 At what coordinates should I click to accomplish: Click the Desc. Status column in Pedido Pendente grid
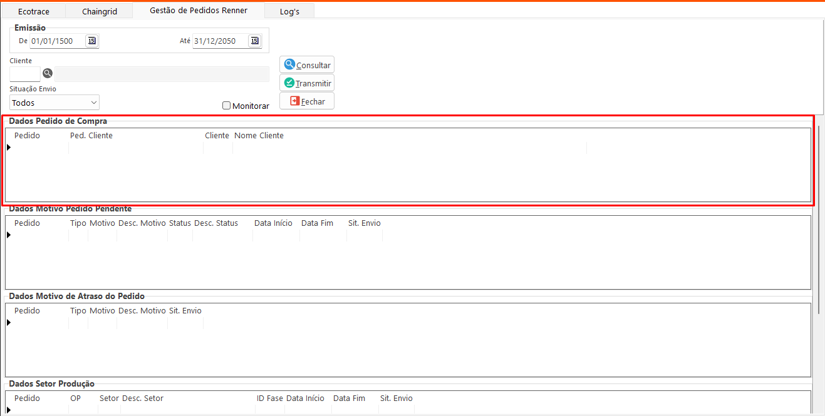point(216,223)
